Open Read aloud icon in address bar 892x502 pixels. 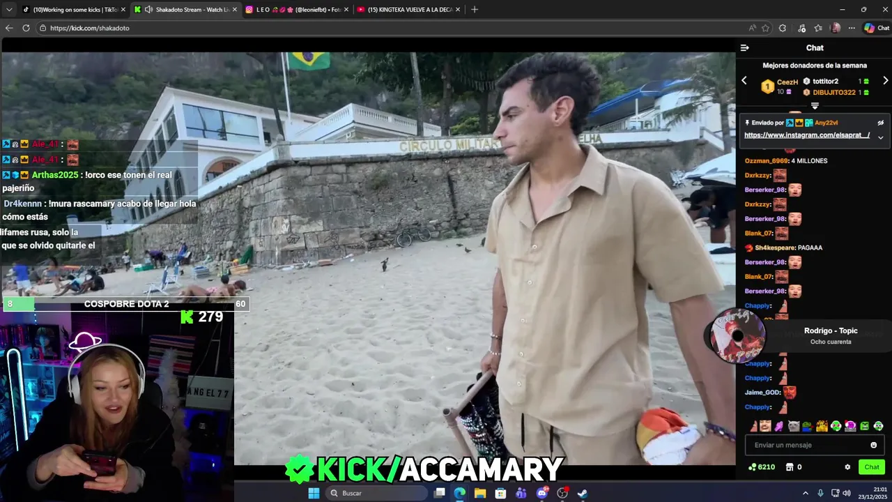click(x=752, y=28)
